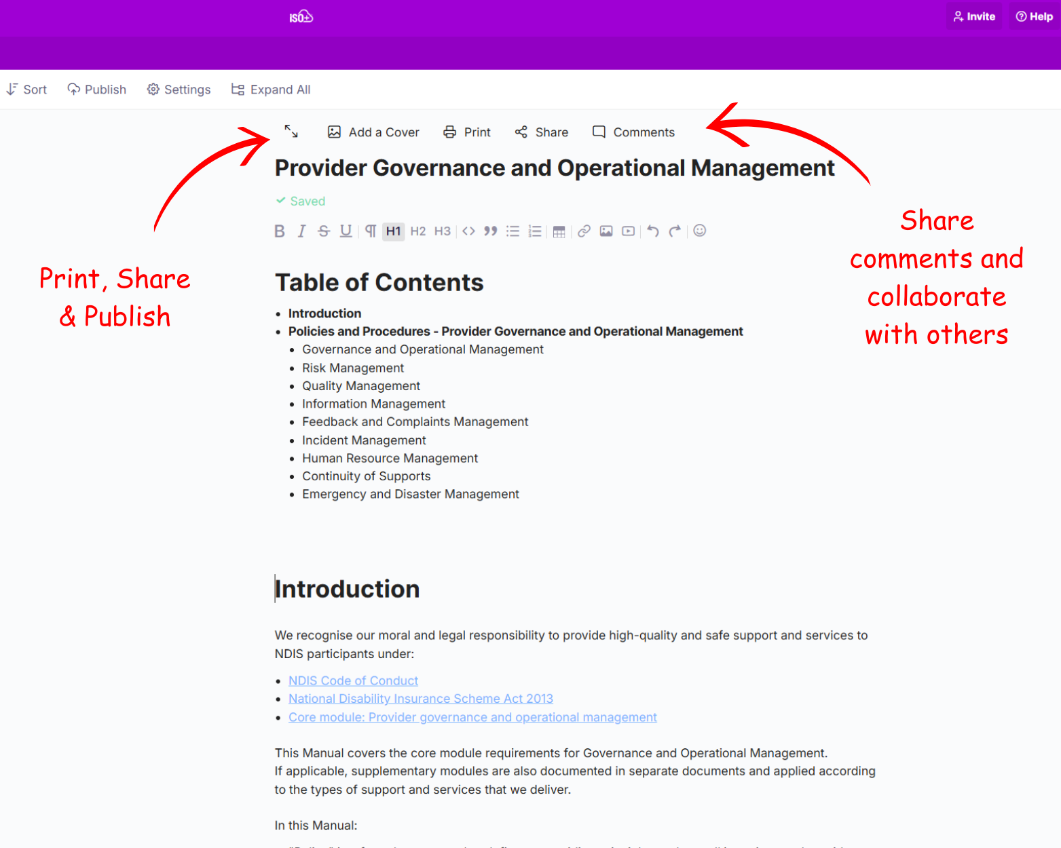
Task: Insert a table into the document
Action: point(559,231)
